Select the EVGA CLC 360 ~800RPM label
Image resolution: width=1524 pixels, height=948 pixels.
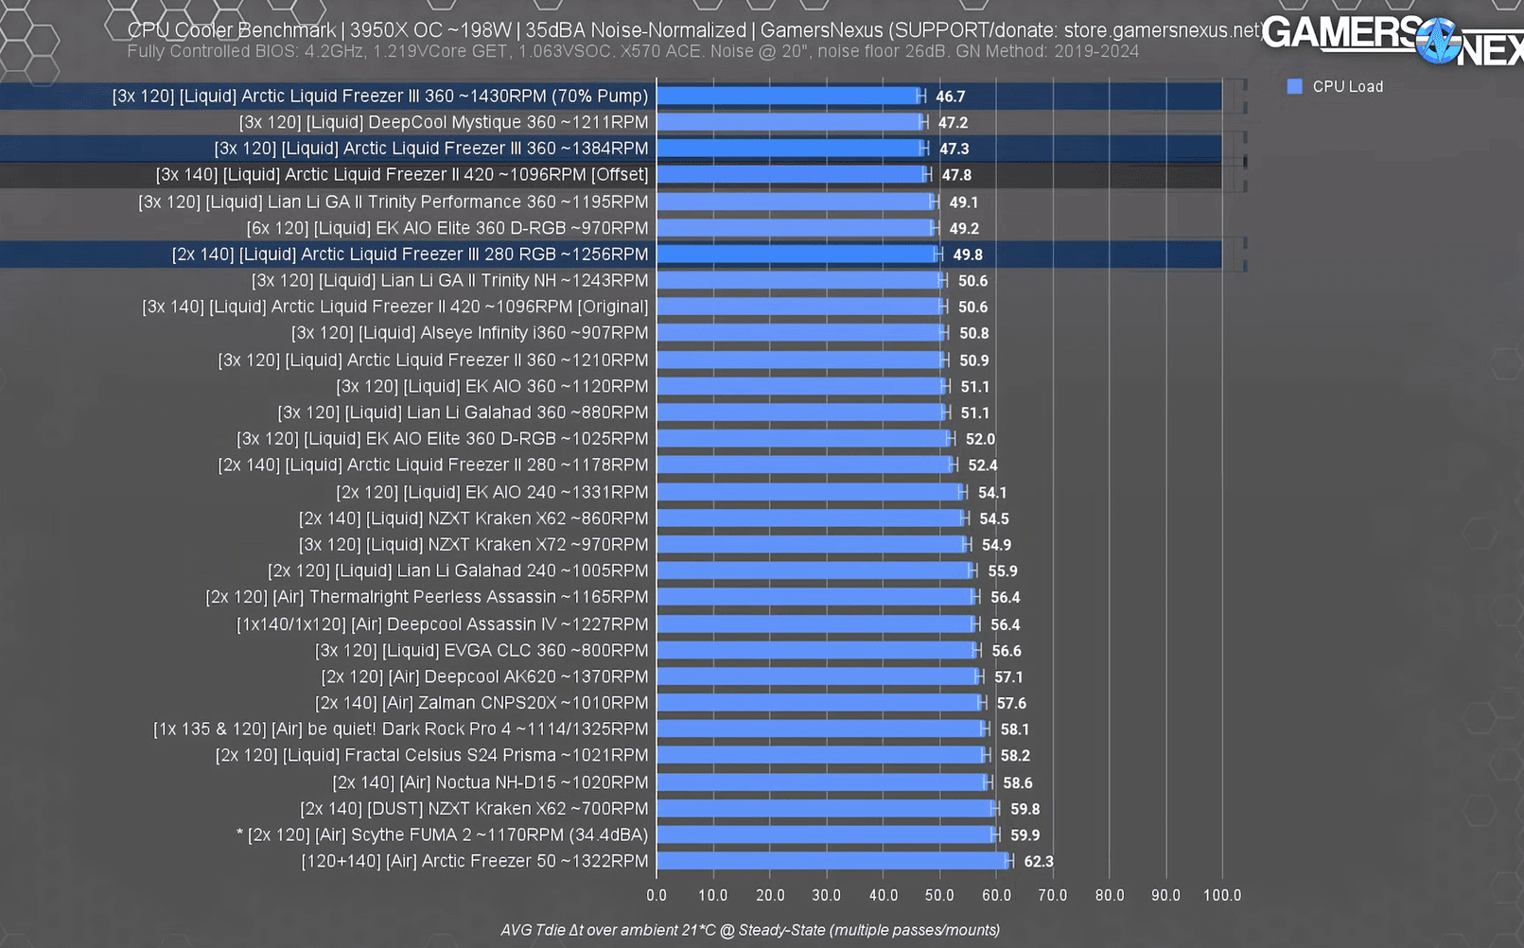click(x=482, y=651)
